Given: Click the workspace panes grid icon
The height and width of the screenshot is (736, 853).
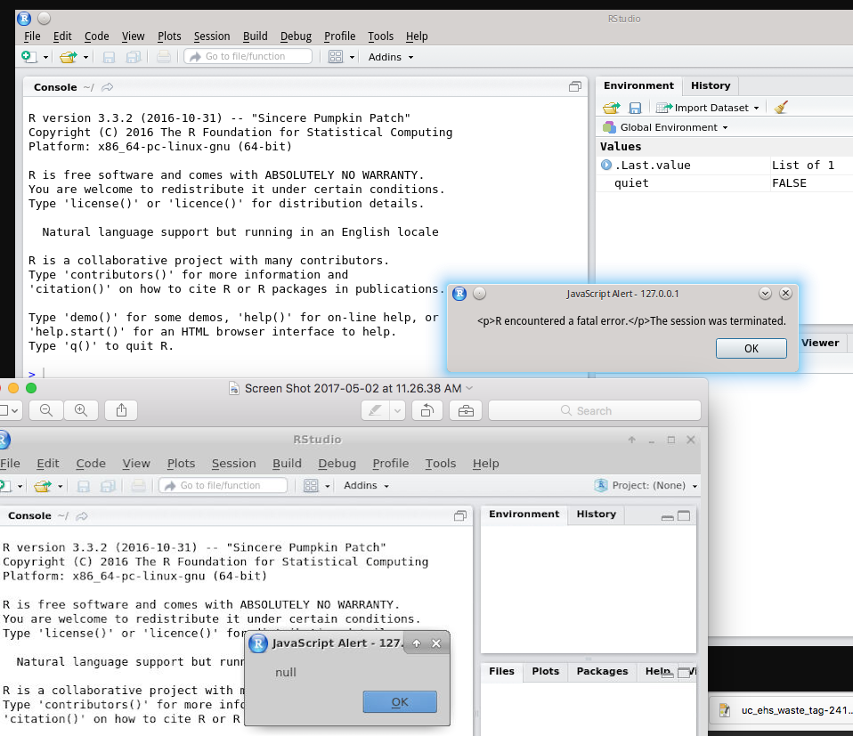Looking at the screenshot, I should (x=336, y=57).
